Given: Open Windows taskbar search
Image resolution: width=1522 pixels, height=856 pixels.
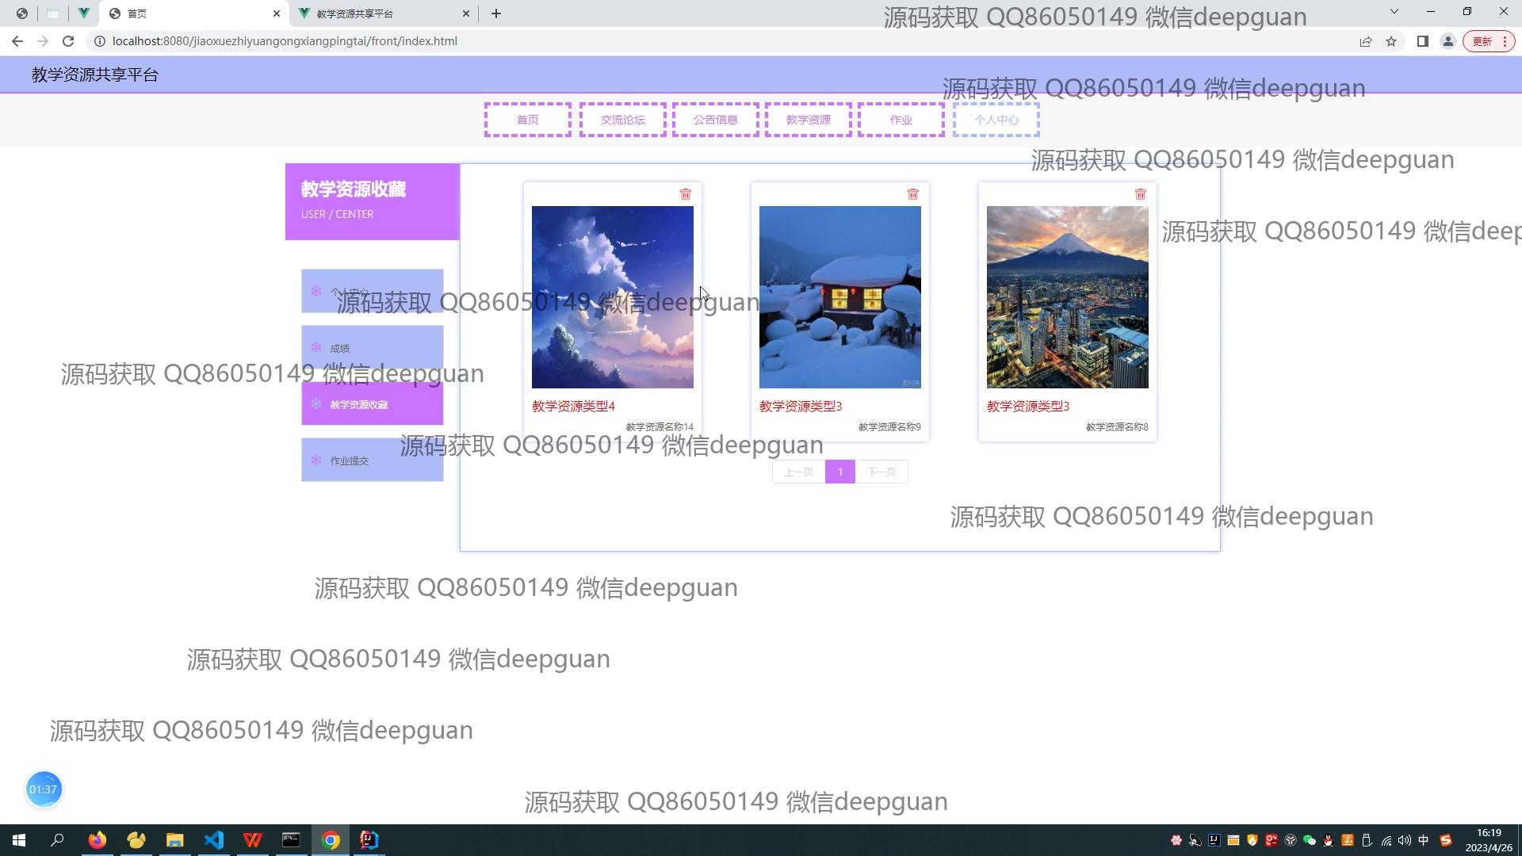Looking at the screenshot, I should coord(57,840).
